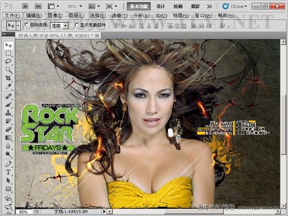Image resolution: width=288 pixels, height=216 pixels.
Task: Enable the 自动选择 checkbox
Action: click(27, 24)
